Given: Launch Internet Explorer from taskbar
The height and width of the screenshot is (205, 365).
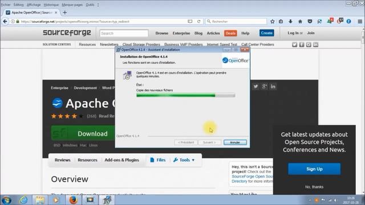Looking at the screenshot, I should click(x=23, y=200).
